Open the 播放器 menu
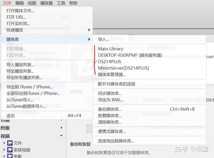Image resolution: width=214 pixels, height=158 pixels. [x=46, y=3]
